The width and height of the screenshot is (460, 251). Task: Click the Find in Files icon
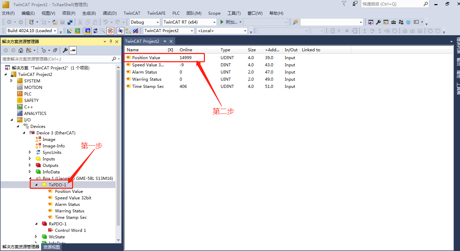pyautogui.click(x=295, y=22)
